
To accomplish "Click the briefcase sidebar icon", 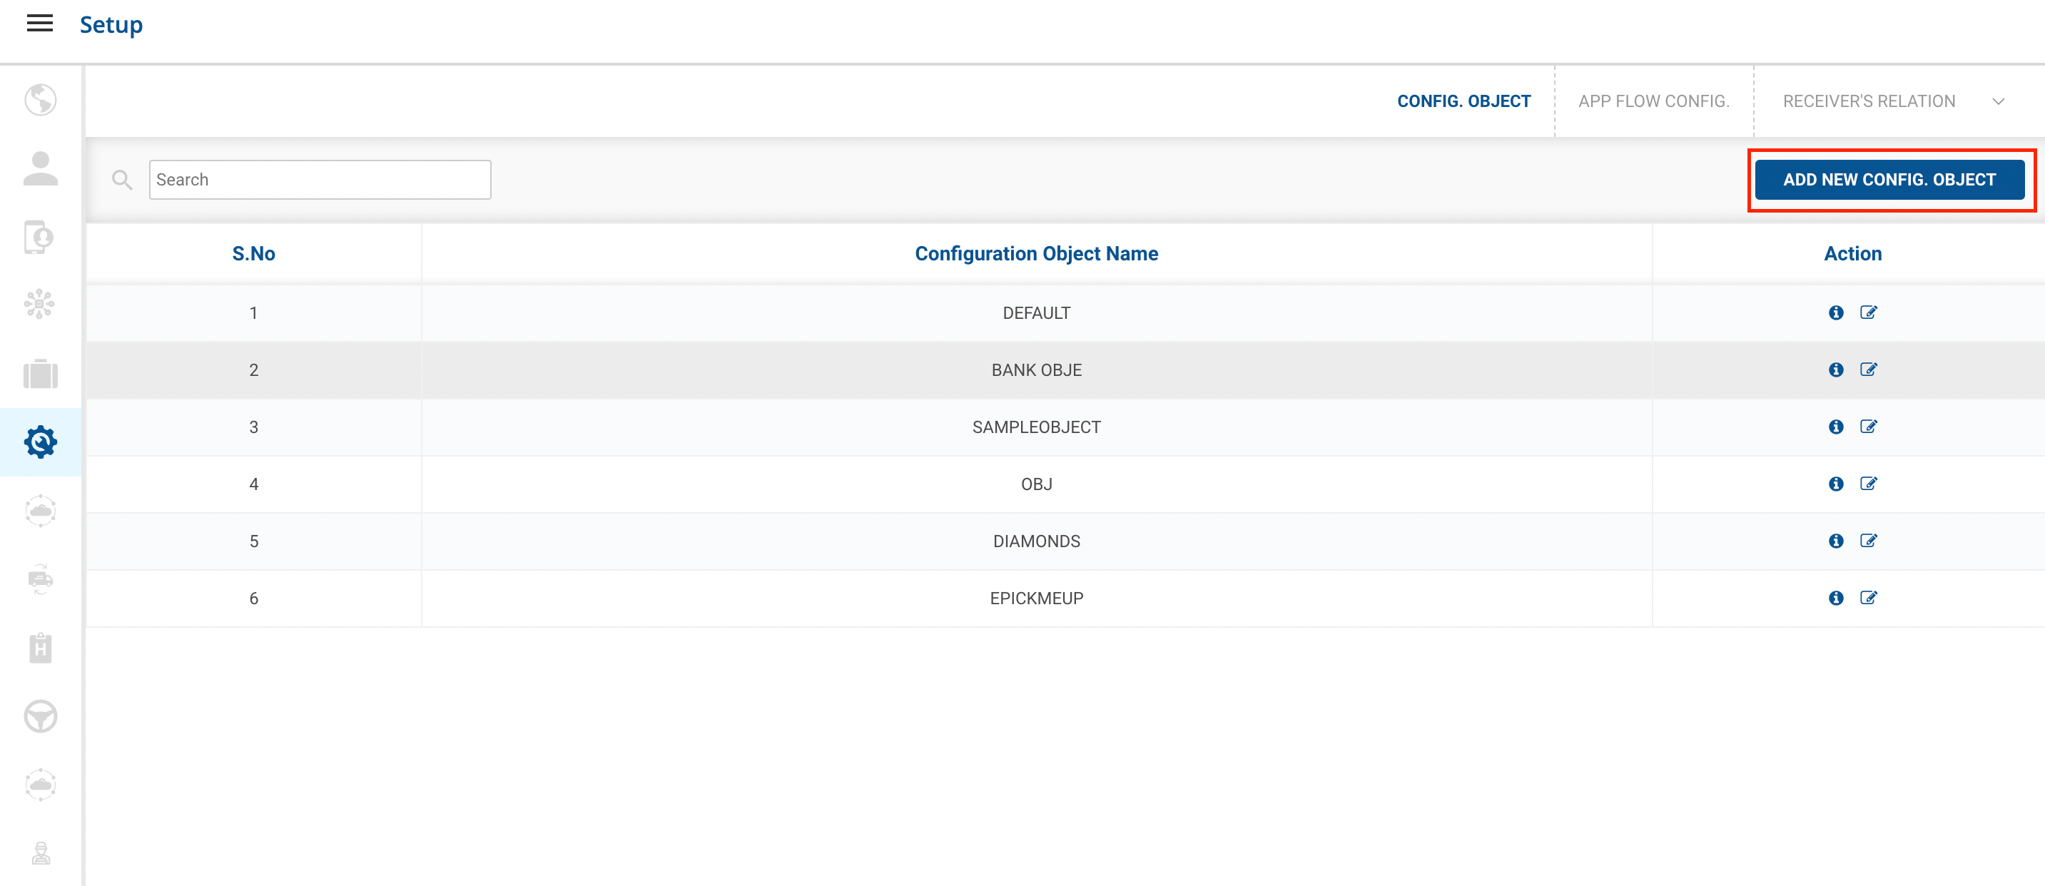I will click(x=41, y=373).
